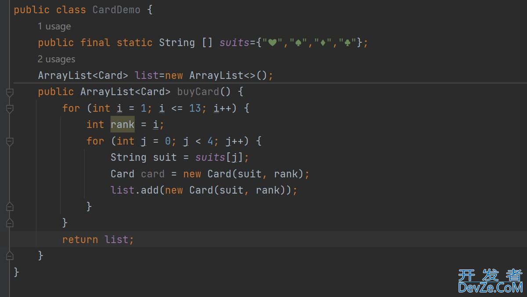The height and width of the screenshot is (297, 527).
Task: Click the spade symbol string literal
Action: point(299,43)
